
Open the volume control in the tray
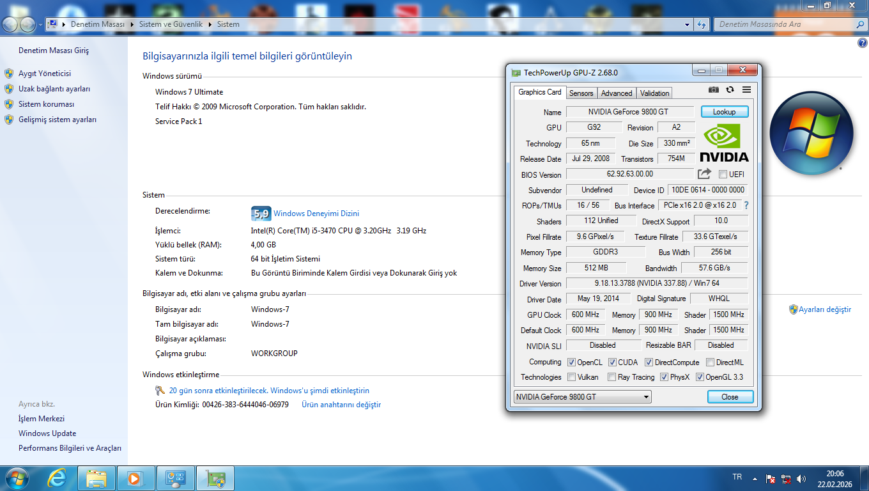pyautogui.click(x=801, y=478)
